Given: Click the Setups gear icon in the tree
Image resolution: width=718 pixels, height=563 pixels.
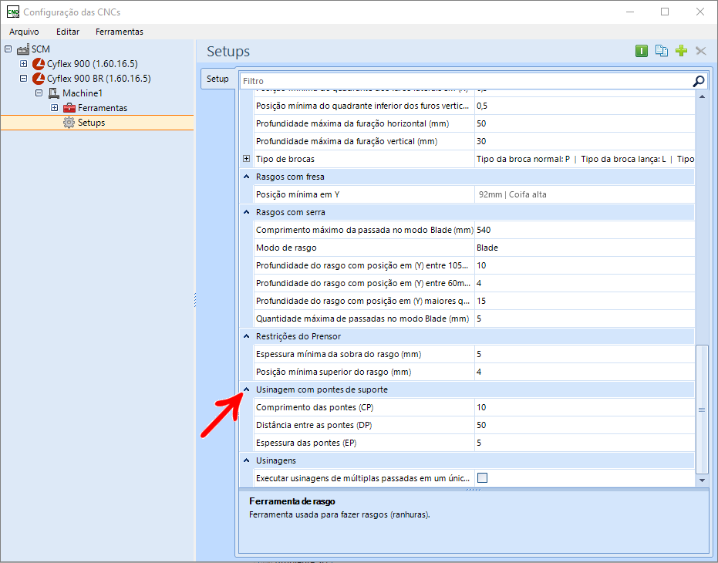Looking at the screenshot, I should click(x=69, y=123).
